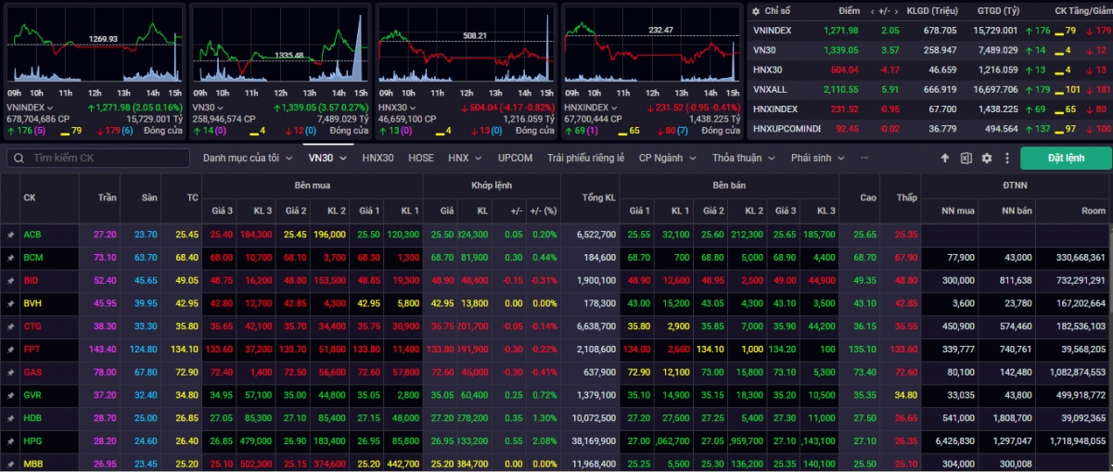
Task: Open ACB ticker details
Action: click(x=32, y=235)
